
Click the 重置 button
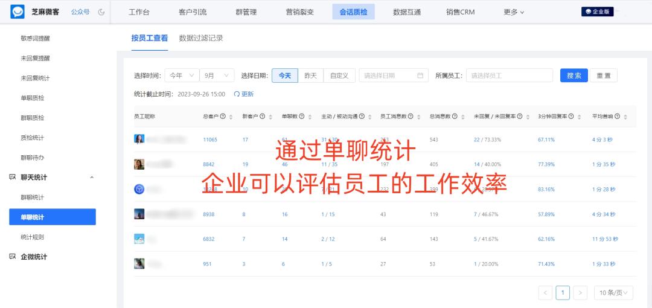click(604, 75)
